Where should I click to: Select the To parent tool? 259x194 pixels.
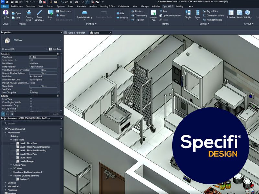coord(138,20)
